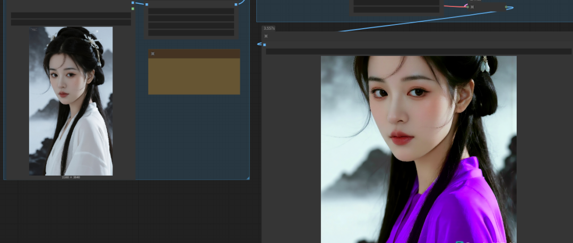Click the green output slot on the reroute node
This screenshot has height=243, width=573.
pyautogui.click(x=506, y=7)
